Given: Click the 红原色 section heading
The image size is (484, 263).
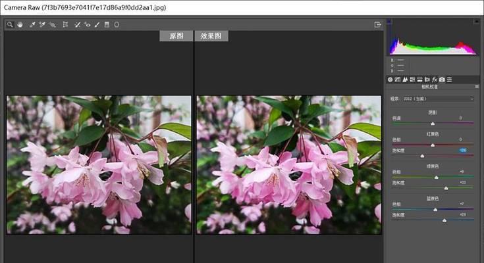Looking at the screenshot, I should (433, 134).
